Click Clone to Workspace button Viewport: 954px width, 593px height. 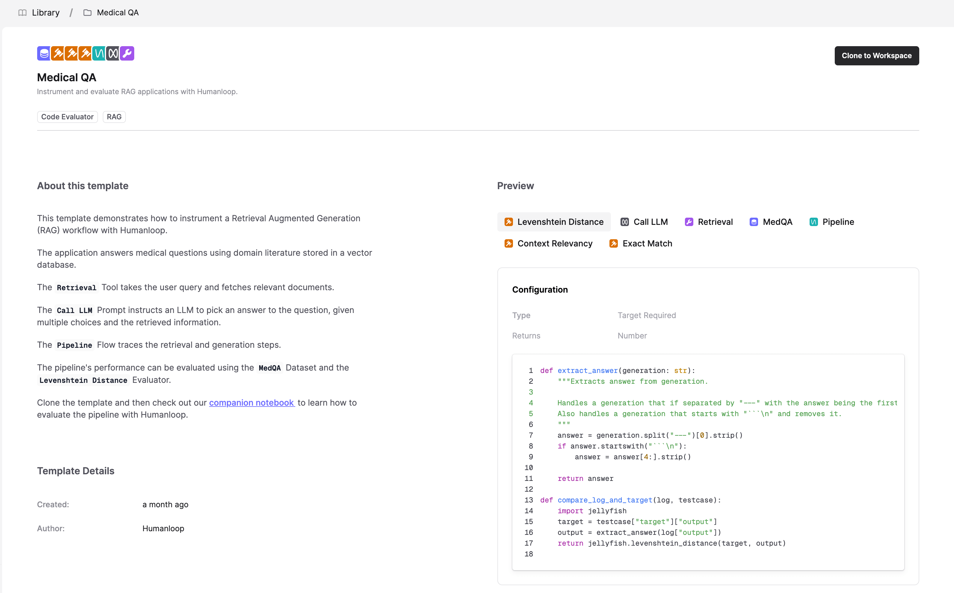(x=877, y=55)
